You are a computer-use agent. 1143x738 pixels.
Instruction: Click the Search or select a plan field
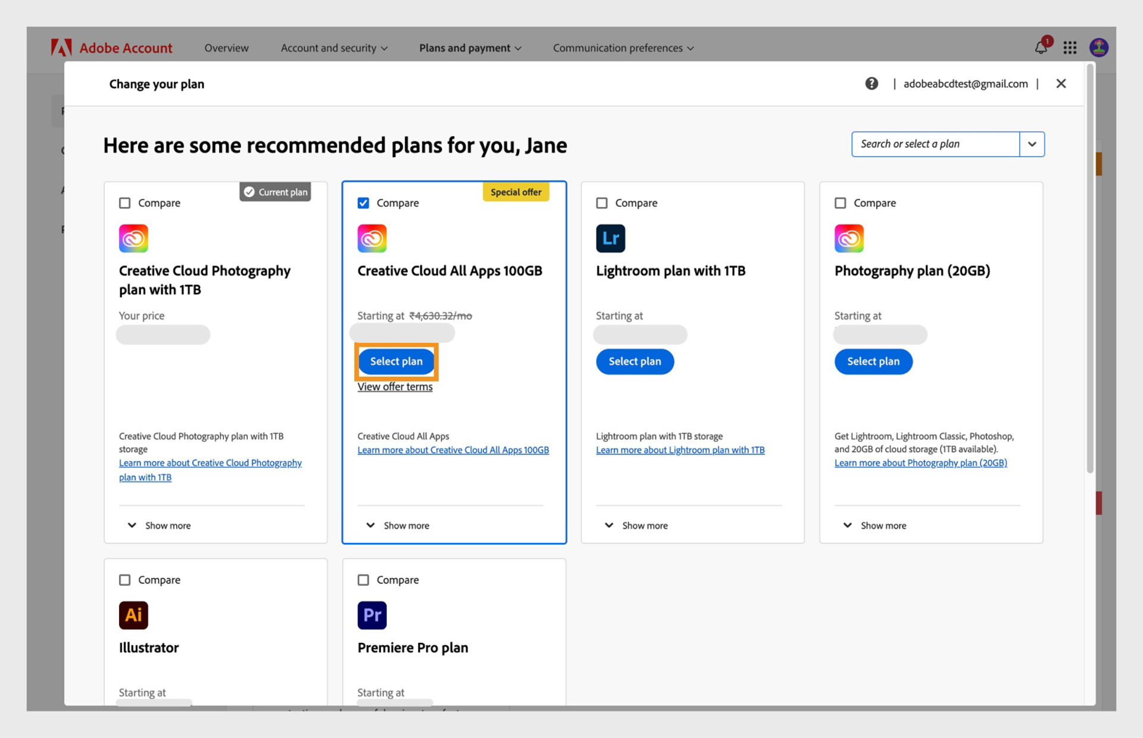pos(935,144)
